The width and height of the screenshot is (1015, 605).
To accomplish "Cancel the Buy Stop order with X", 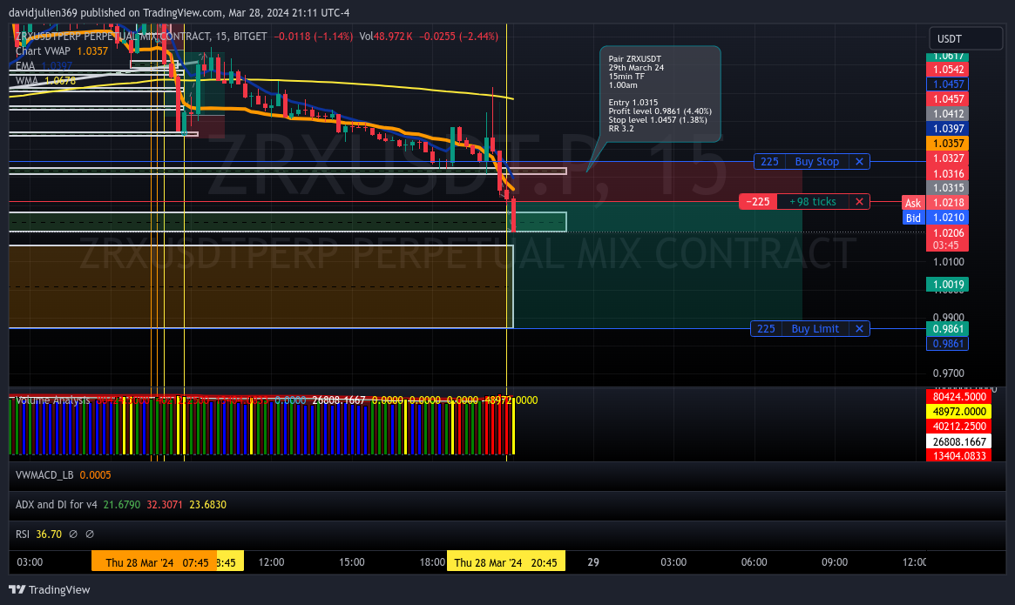I will [x=859, y=162].
